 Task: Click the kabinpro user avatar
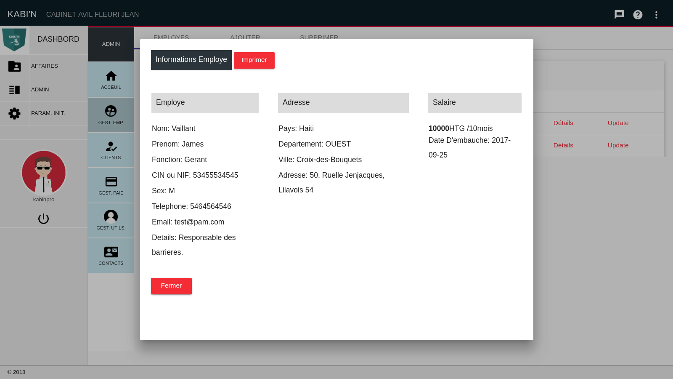[x=44, y=173]
